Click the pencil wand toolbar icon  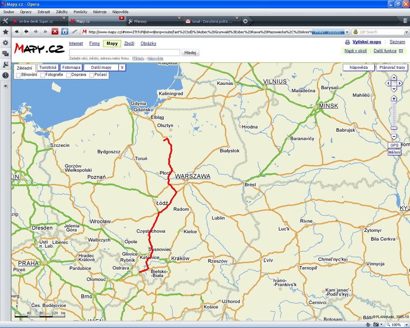coord(74,32)
